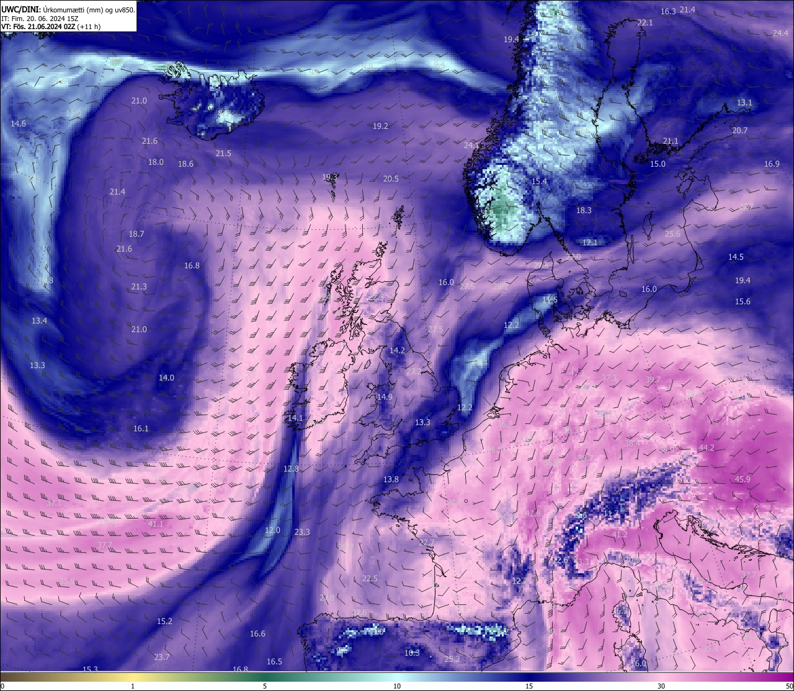Click the 15.2 value on the map
794x691 pixels.
pyautogui.click(x=164, y=621)
